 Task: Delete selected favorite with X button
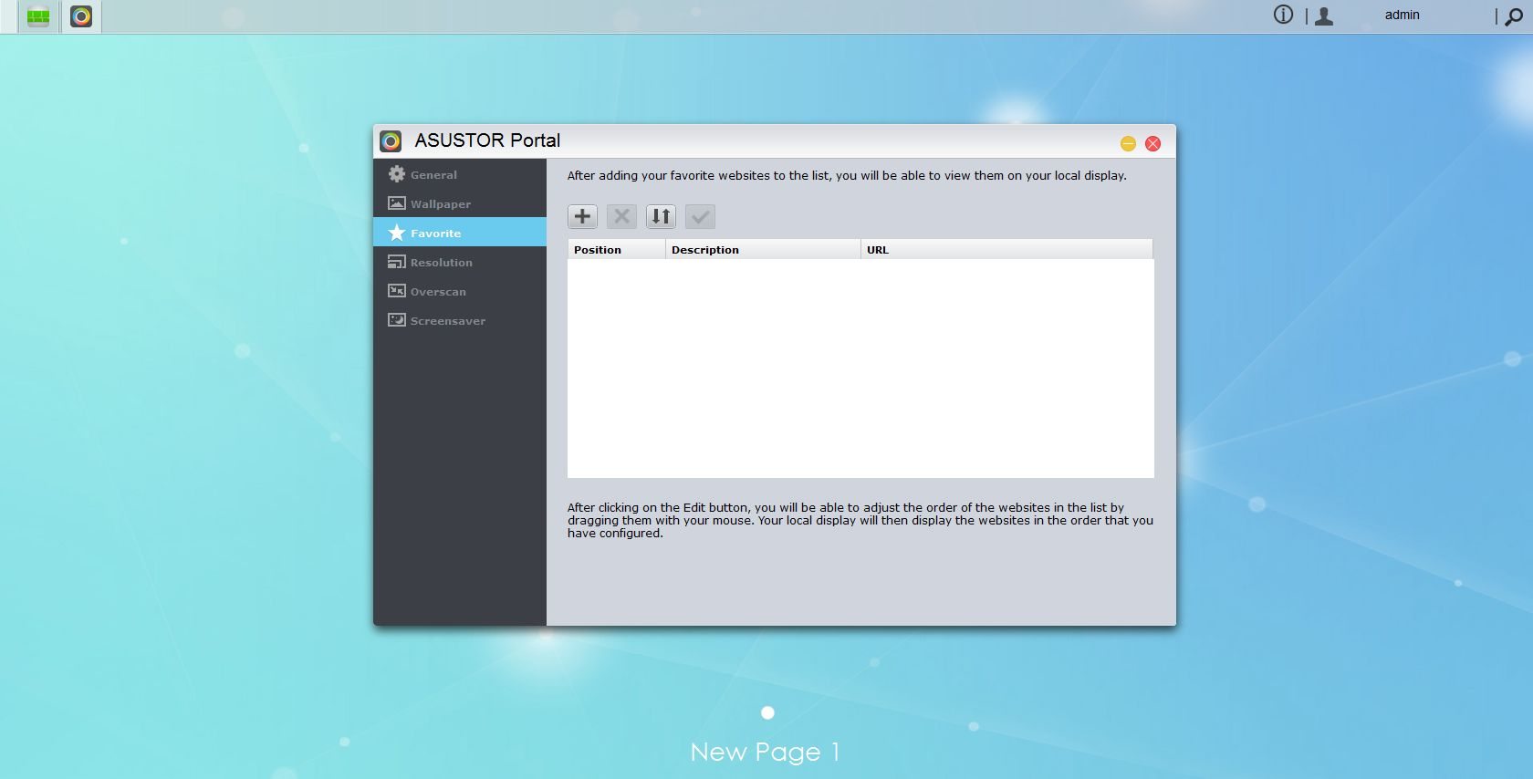coord(621,216)
